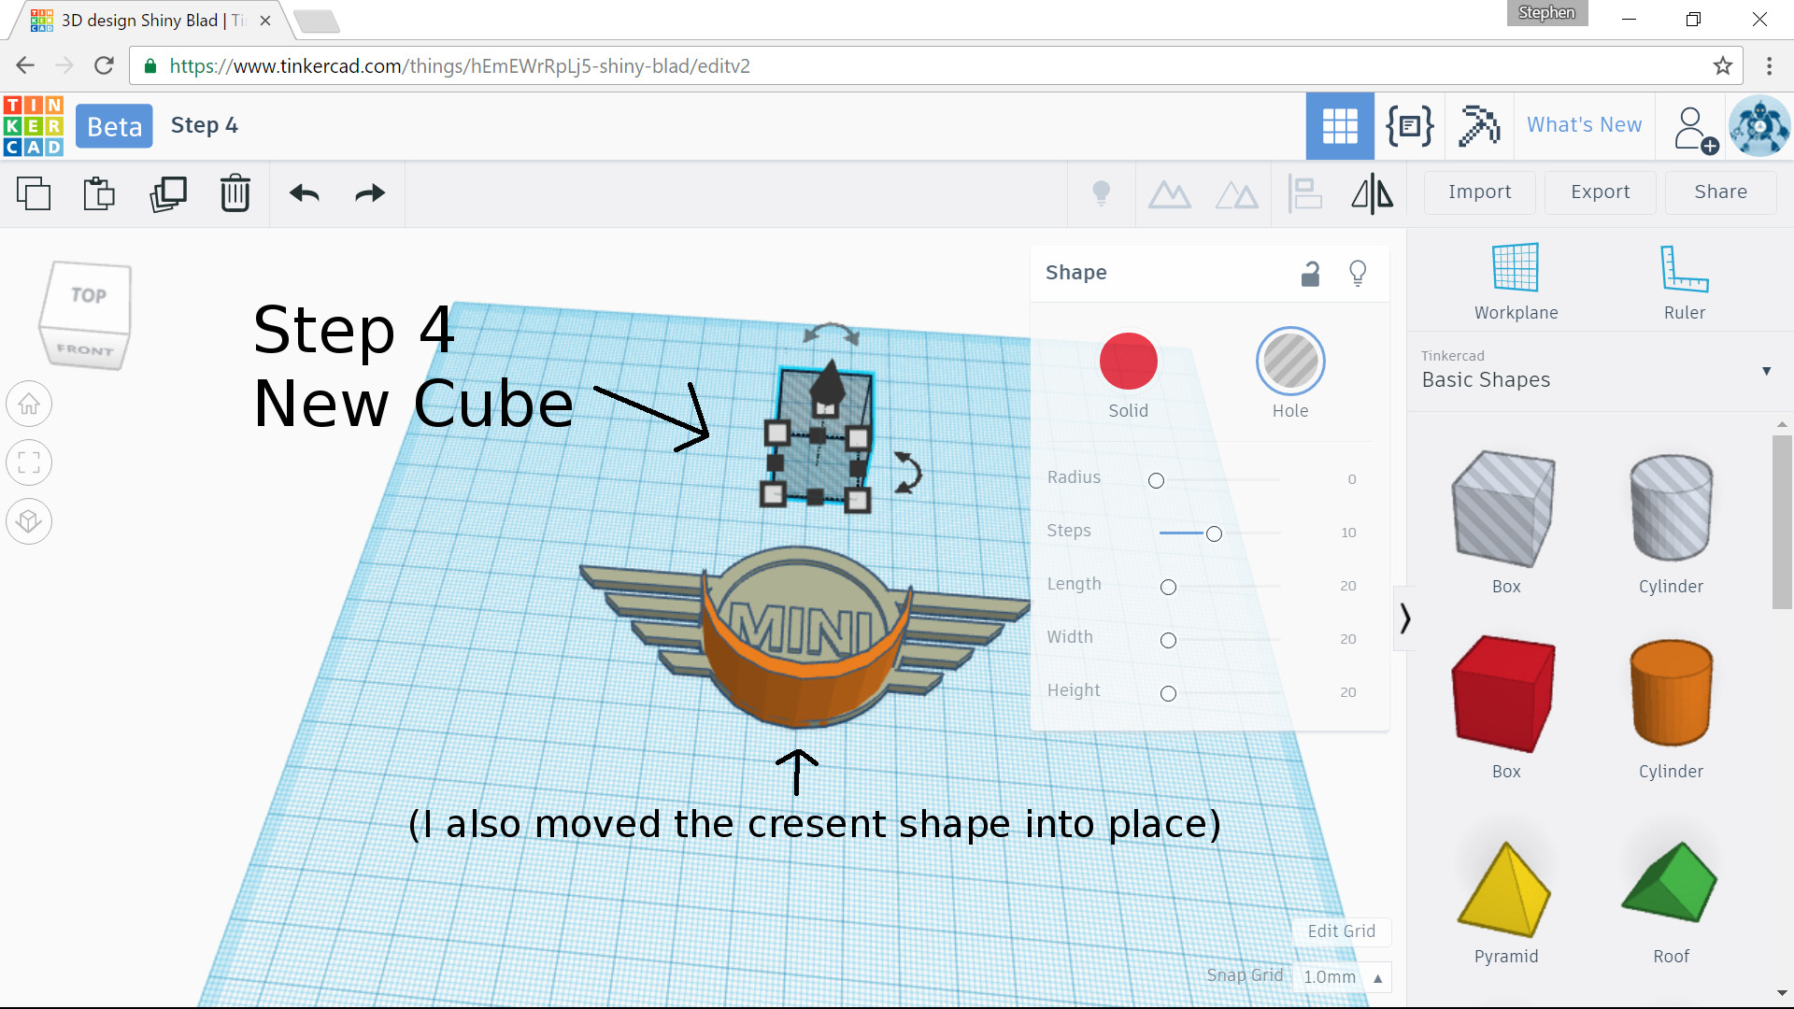This screenshot has height=1009, width=1794.
Task: Pick the striped hole Cylinder shape
Action: click(x=1671, y=509)
